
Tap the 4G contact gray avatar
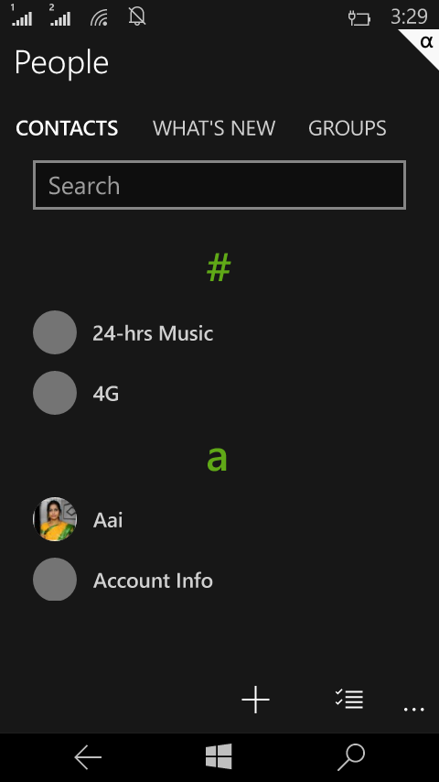click(x=55, y=393)
